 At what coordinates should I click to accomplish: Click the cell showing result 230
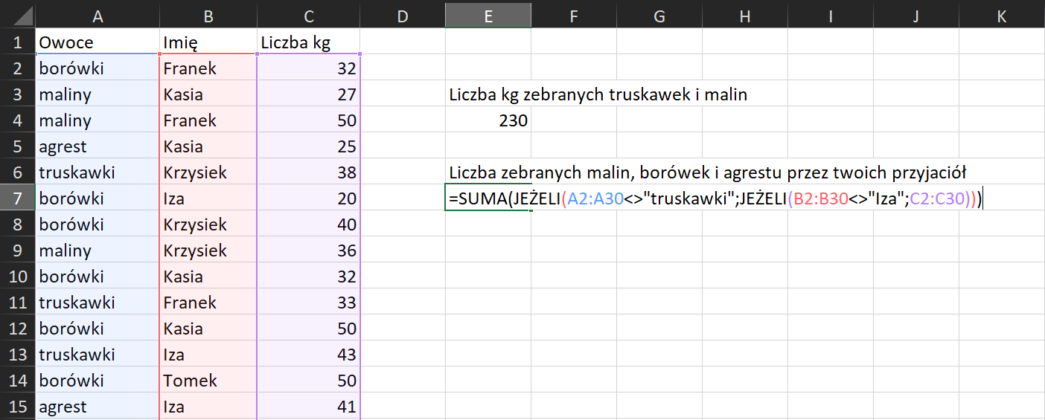pos(488,120)
